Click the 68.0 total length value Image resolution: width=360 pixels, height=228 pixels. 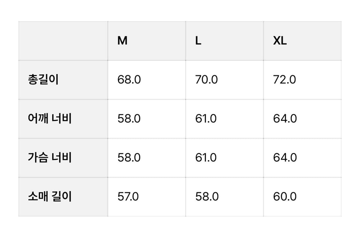click(129, 80)
